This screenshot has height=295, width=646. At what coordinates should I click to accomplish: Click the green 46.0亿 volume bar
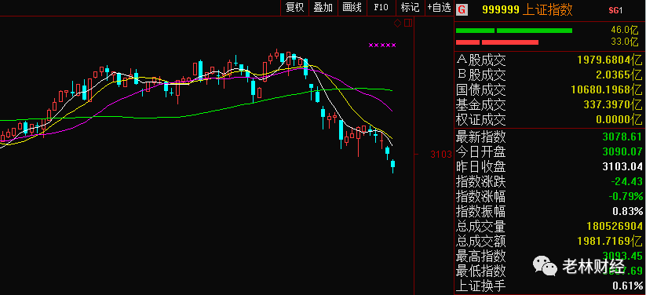[x=514, y=31]
